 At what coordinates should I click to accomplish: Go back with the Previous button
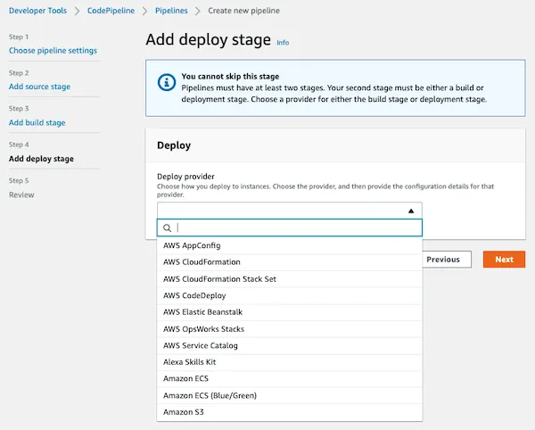(x=447, y=260)
